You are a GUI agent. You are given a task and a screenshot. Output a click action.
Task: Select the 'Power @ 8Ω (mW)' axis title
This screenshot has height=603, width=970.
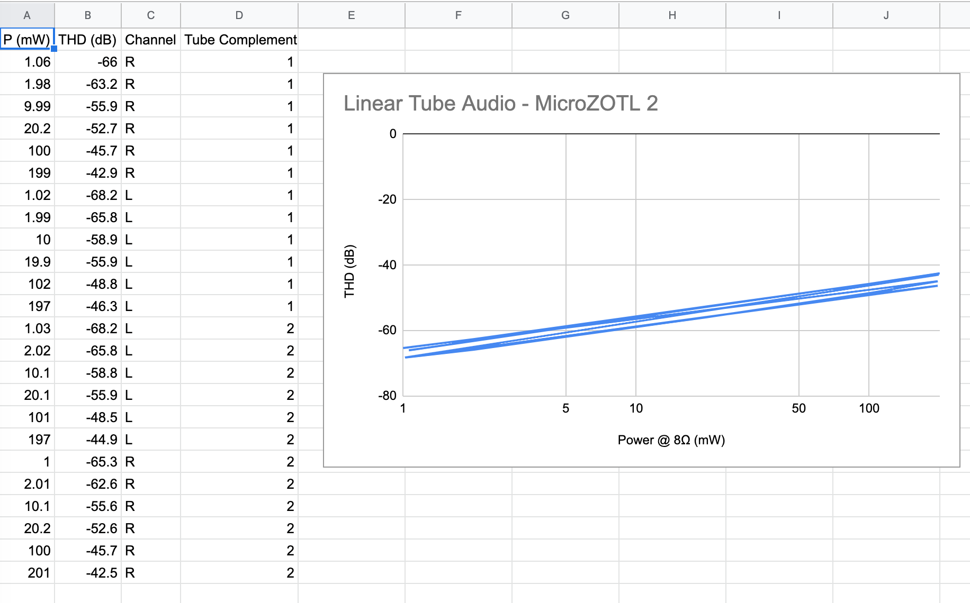click(671, 440)
